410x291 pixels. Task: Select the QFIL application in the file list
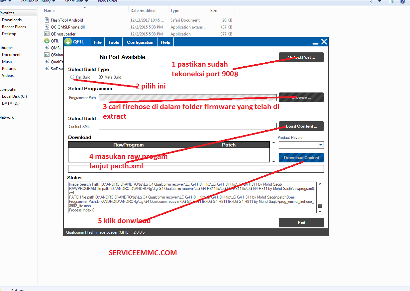pos(55,41)
